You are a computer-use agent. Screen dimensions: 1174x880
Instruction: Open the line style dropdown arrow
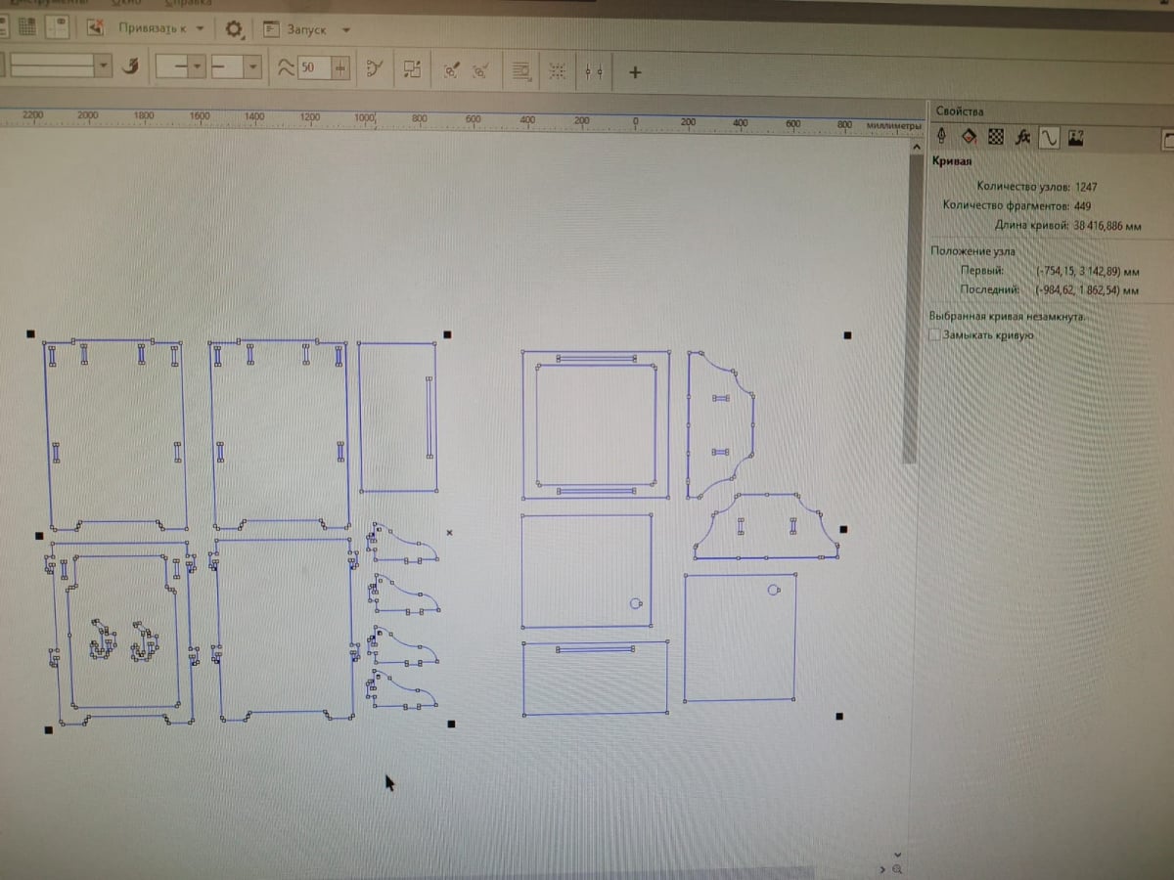105,66
